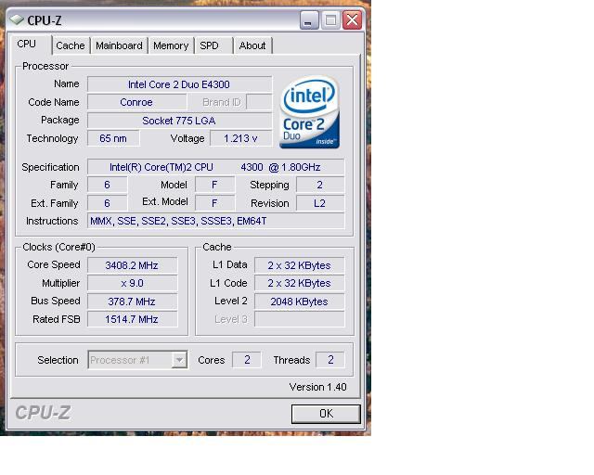Click the Version 1.40 label
The height and width of the screenshot is (475, 594).
[x=317, y=387]
